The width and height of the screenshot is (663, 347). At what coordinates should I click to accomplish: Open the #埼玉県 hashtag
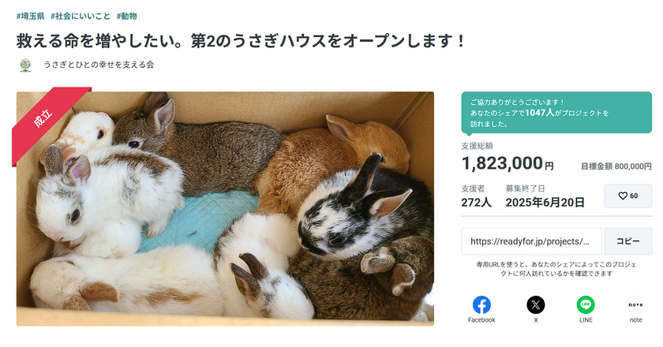pyautogui.click(x=31, y=16)
